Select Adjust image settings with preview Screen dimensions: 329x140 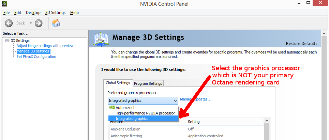(x=45, y=46)
